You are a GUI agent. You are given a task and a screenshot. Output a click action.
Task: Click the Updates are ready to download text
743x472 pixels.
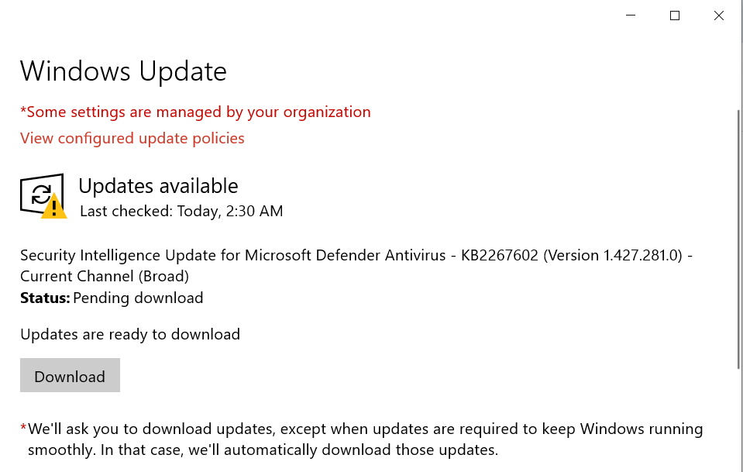tap(130, 334)
